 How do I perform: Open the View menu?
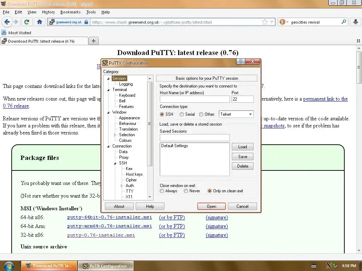coord(32,12)
